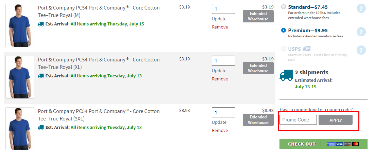Click Update under the medium tee quantity
Image resolution: width=374 pixels, height=152 pixels.
[219, 19]
